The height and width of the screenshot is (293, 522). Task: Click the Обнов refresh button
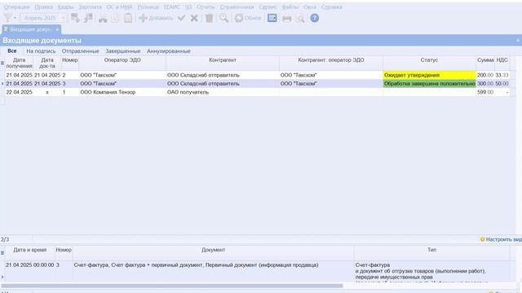(x=248, y=18)
